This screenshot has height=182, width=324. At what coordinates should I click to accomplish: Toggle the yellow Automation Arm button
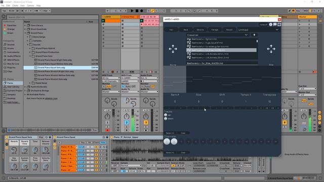point(152,11)
